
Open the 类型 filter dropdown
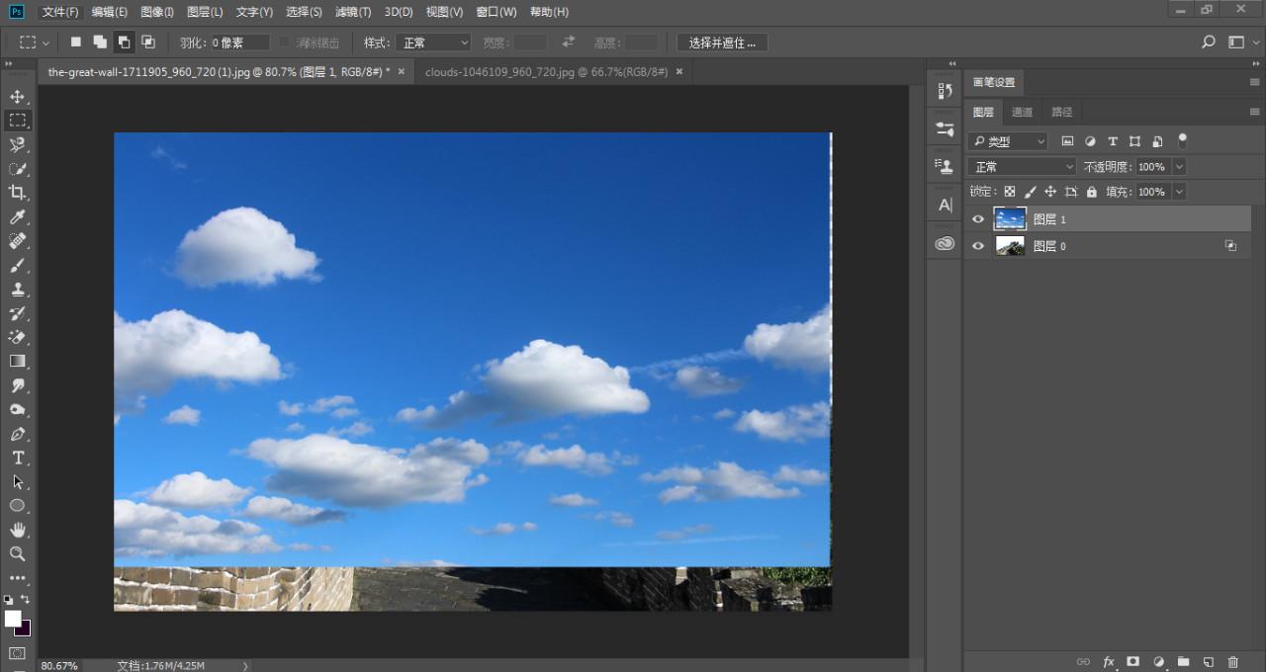(x=1007, y=141)
